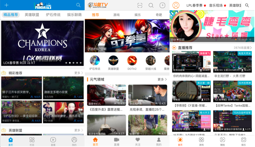This screenshot has width=255, height=147.
Task: Select 炉石传说 top tab in Panda TV
Action: point(53,15)
